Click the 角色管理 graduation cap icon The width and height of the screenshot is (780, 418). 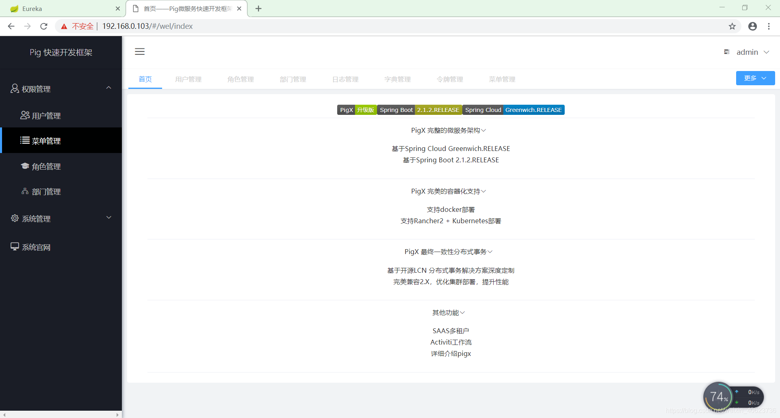coord(25,166)
